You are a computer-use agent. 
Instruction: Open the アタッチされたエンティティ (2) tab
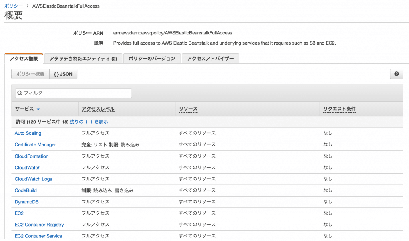tap(83, 59)
